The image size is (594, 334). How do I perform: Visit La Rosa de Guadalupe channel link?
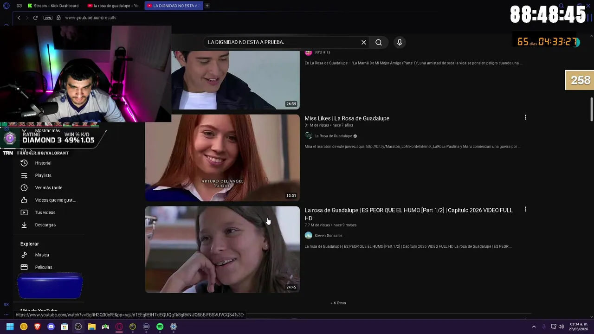coord(333,136)
